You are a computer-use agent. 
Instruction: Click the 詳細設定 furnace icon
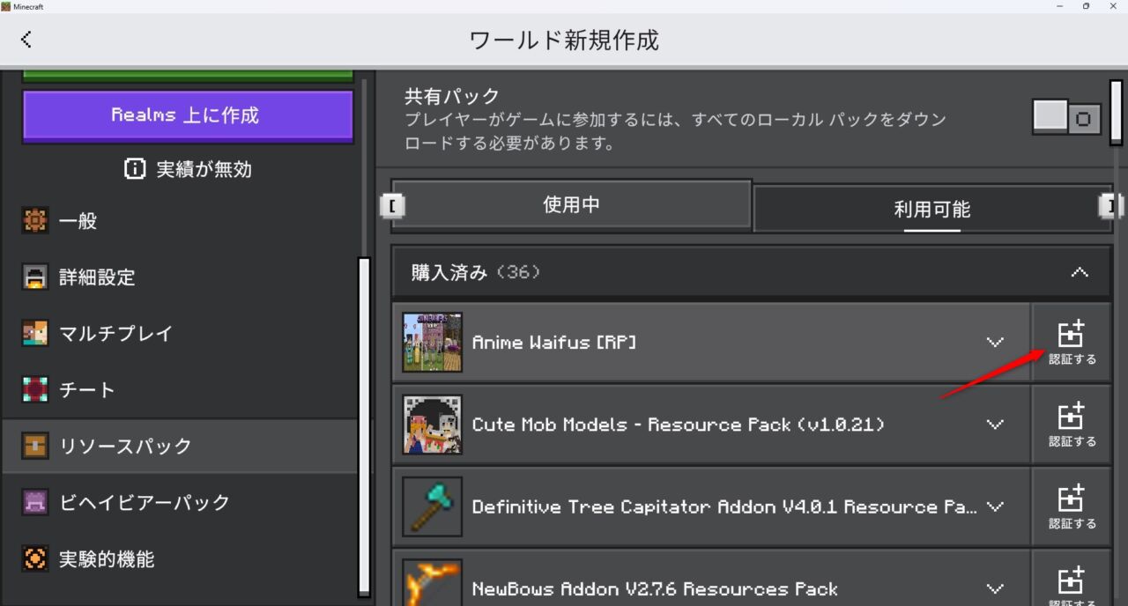click(x=35, y=277)
